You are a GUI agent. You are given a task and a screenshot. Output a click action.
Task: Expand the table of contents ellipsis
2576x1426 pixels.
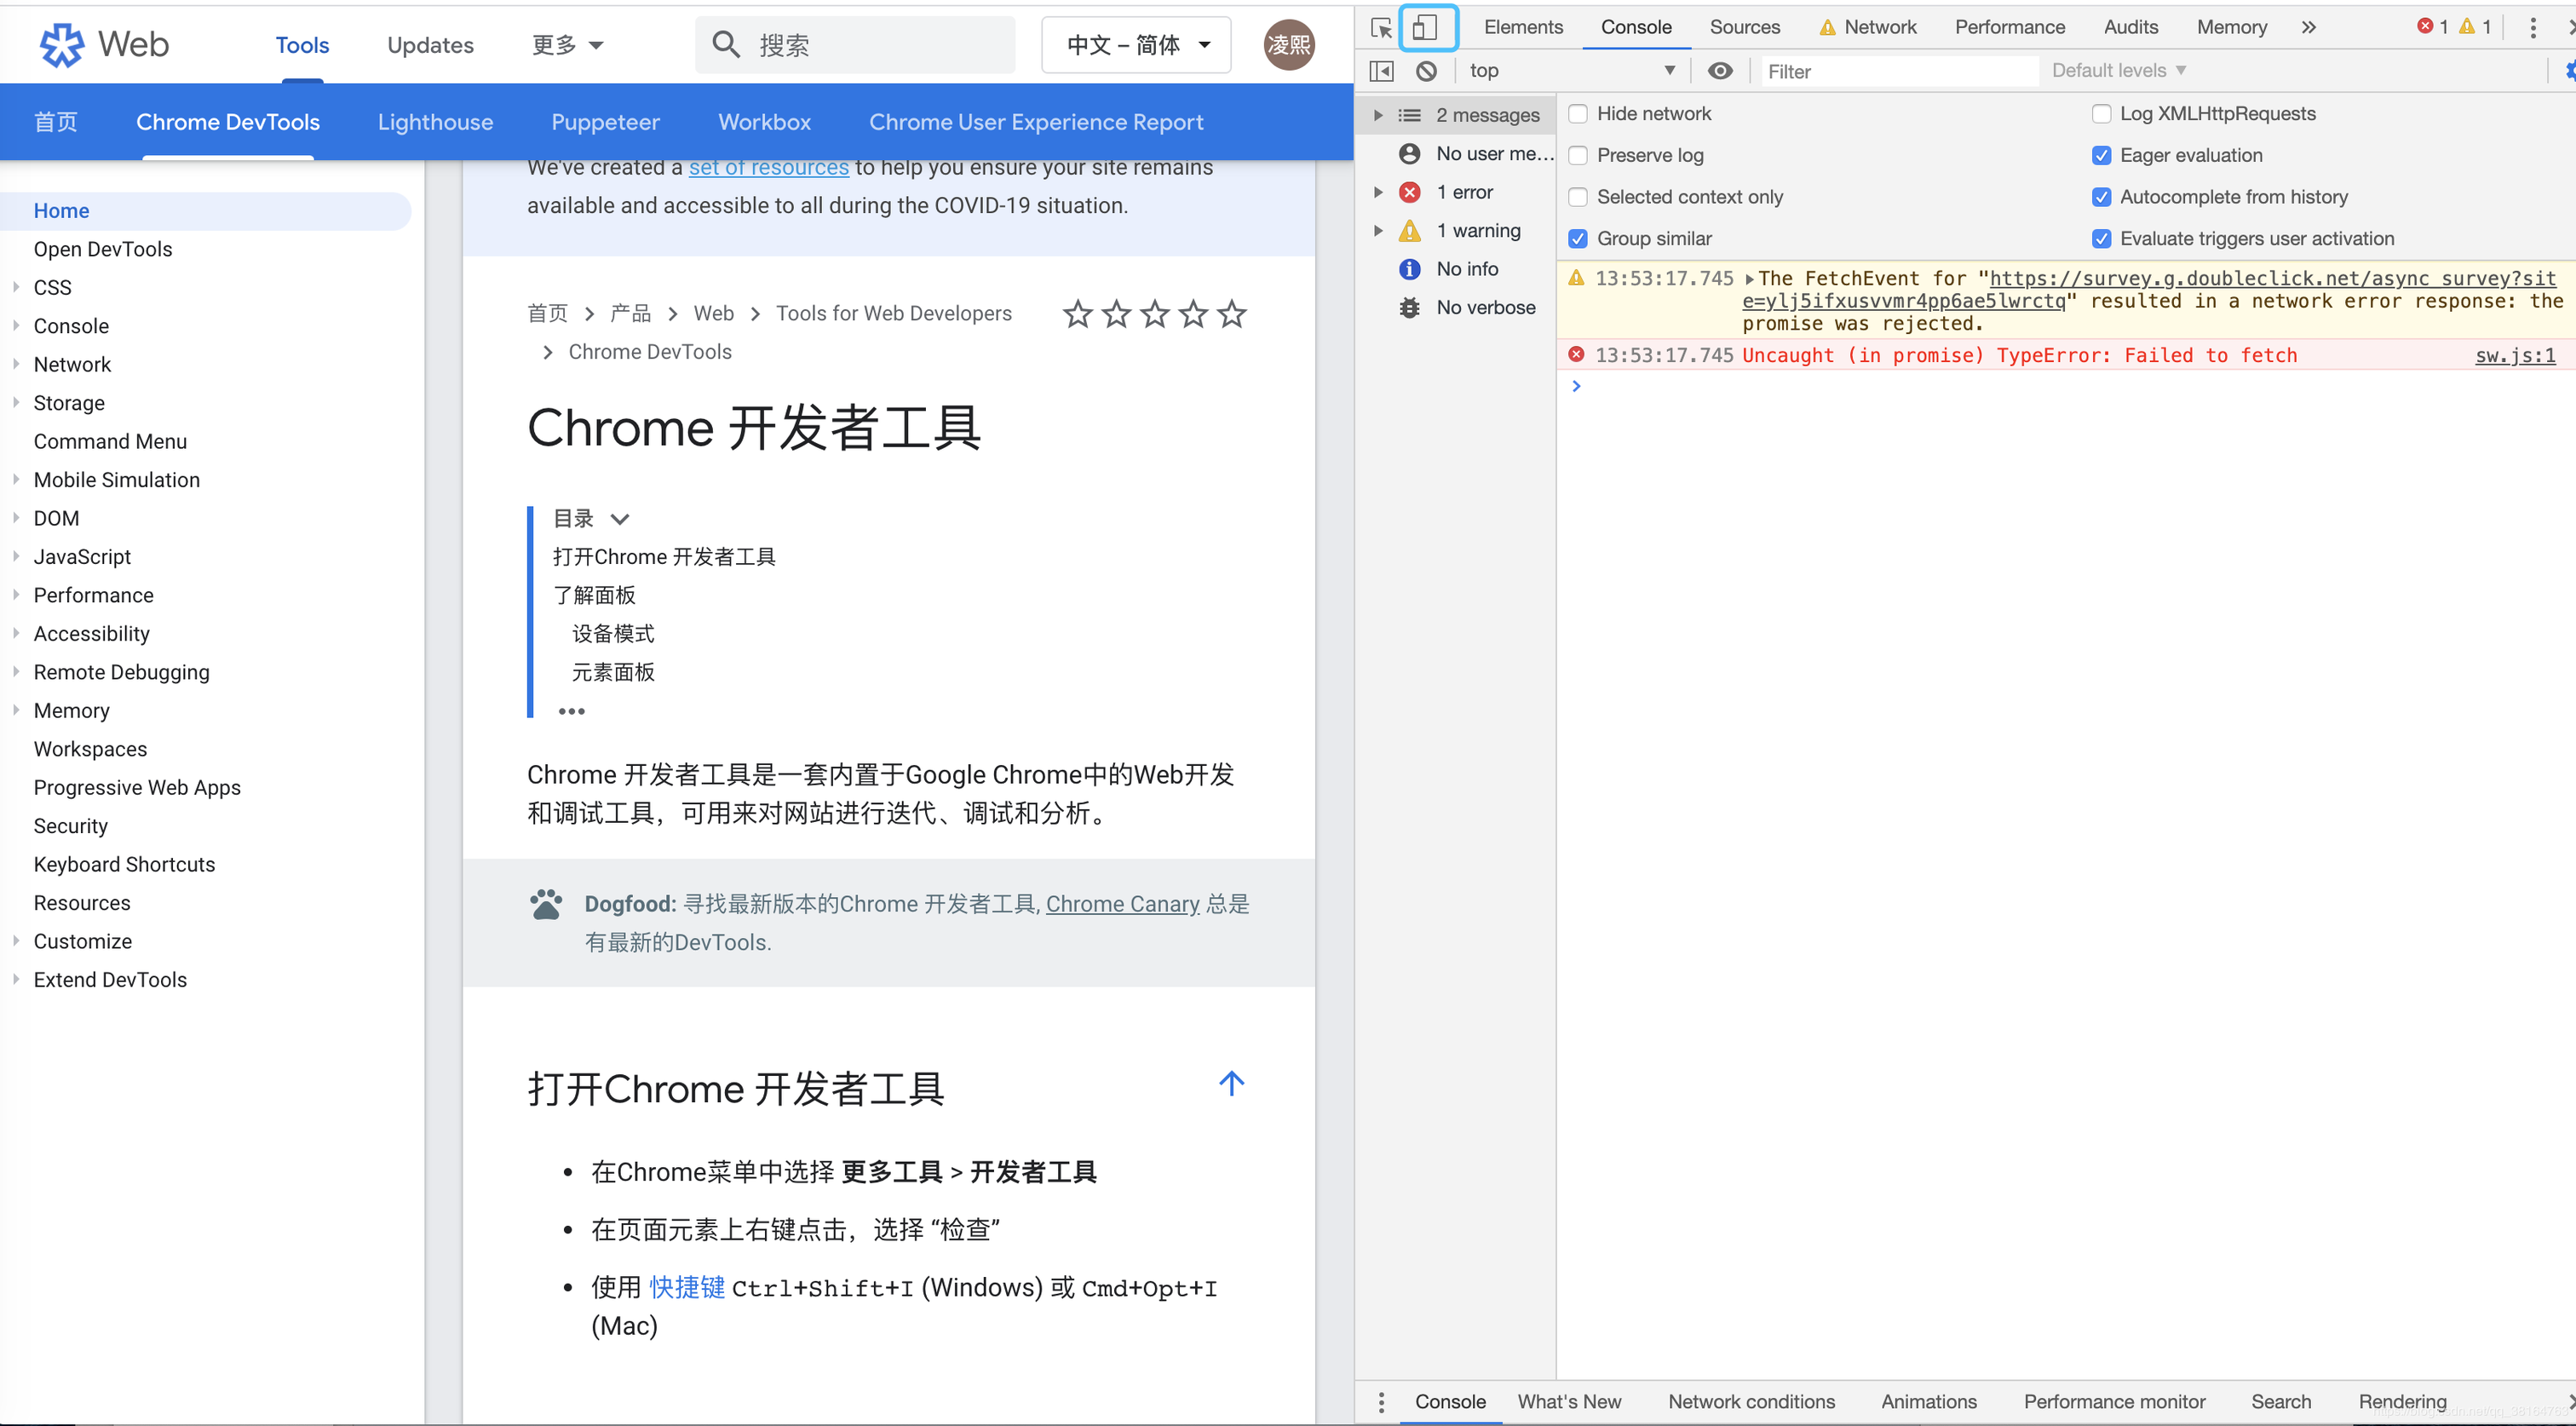[571, 711]
